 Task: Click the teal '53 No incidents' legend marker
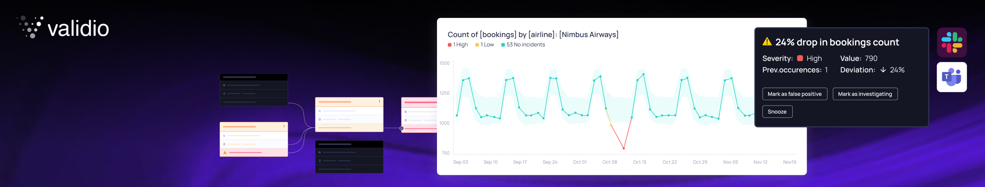503,45
